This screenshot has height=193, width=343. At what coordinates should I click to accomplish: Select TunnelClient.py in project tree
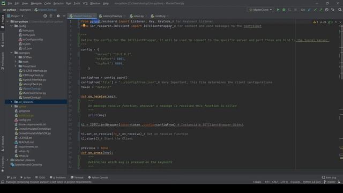point(30,98)
